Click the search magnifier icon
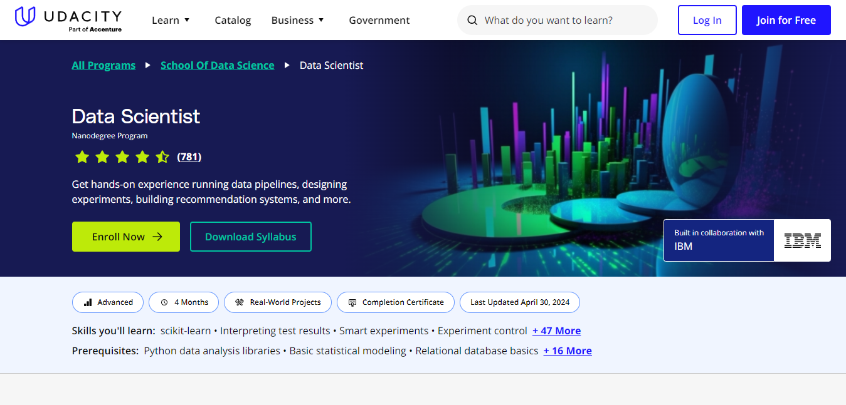The image size is (846, 405). (472, 21)
